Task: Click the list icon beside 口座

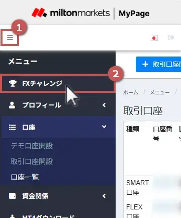Action: [x=12, y=127]
